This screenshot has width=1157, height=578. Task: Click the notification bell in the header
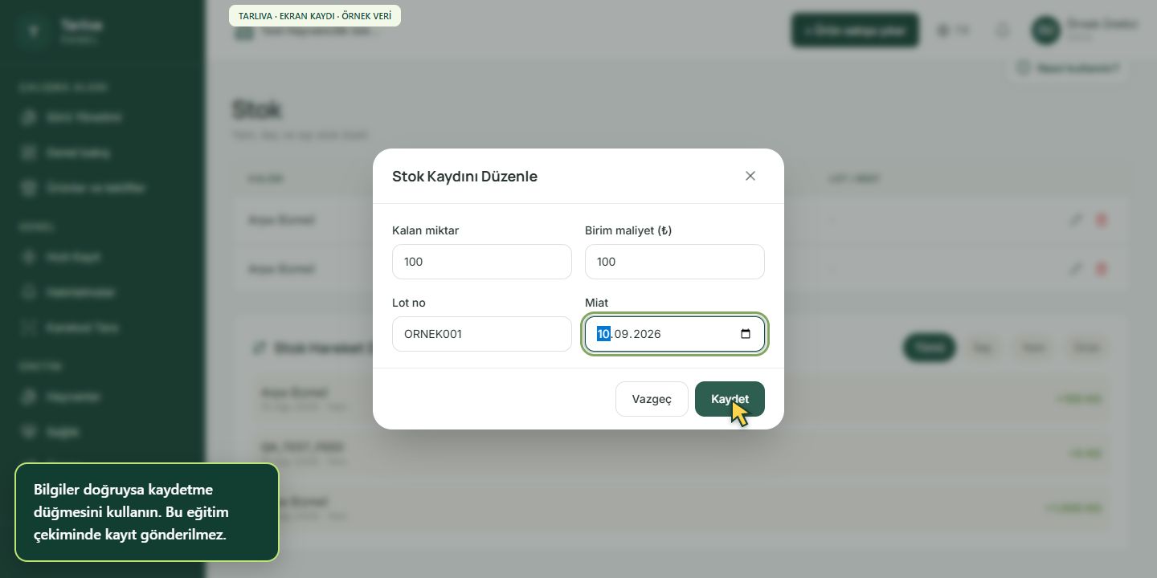[x=1002, y=31]
